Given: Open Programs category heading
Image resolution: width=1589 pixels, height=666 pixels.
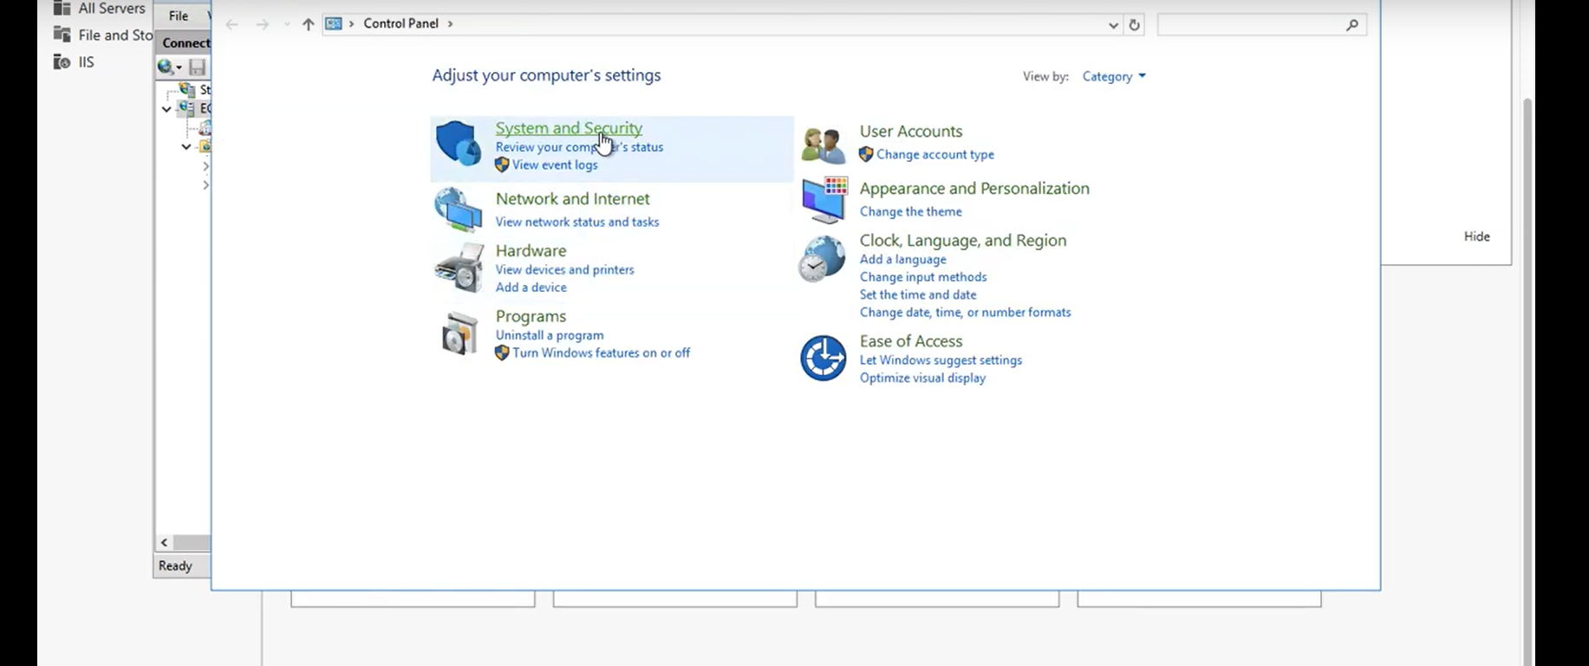Looking at the screenshot, I should click(x=531, y=316).
